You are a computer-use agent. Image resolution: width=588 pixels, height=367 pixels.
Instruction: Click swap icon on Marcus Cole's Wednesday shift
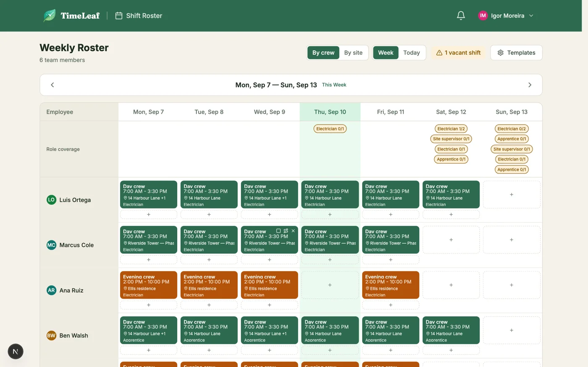point(286,231)
